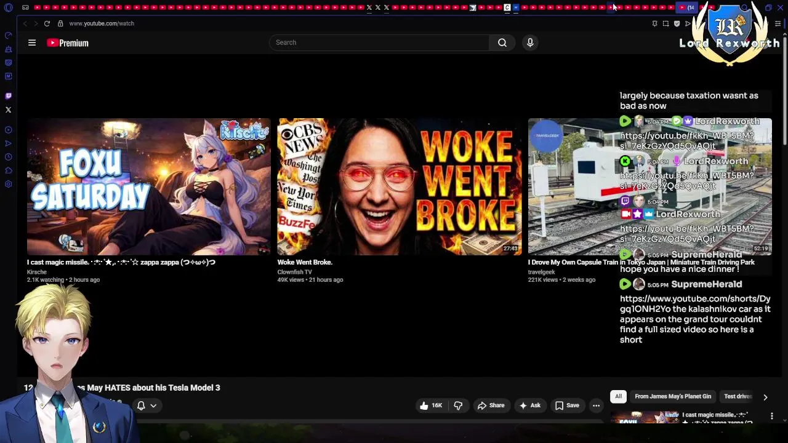Open Player icon in sidebar

point(9,130)
